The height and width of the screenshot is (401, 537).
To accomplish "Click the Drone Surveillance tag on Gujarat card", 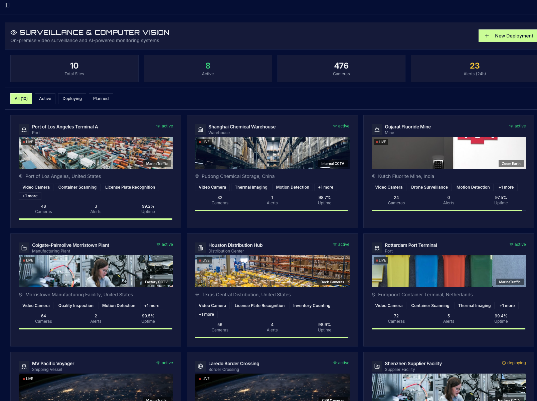I will [429, 187].
